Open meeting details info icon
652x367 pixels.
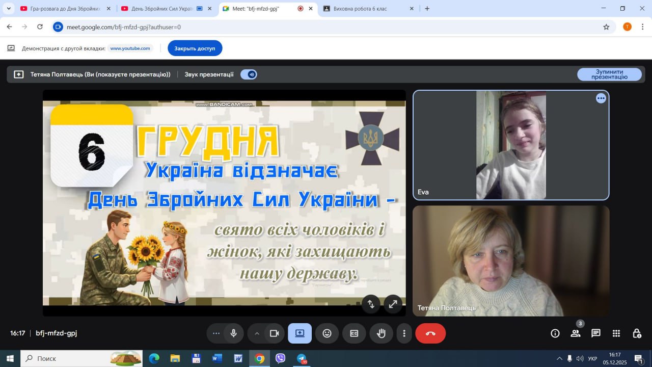pyautogui.click(x=555, y=333)
